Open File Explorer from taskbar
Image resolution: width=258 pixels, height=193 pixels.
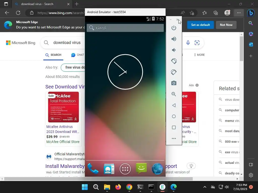click(107, 187)
